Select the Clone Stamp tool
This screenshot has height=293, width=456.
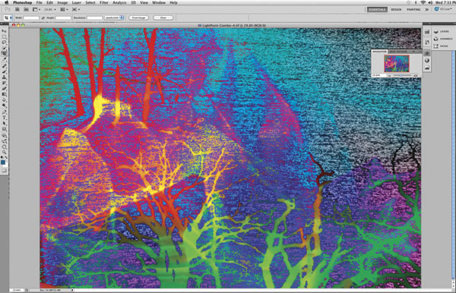pyautogui.click(x=4, y=77)
